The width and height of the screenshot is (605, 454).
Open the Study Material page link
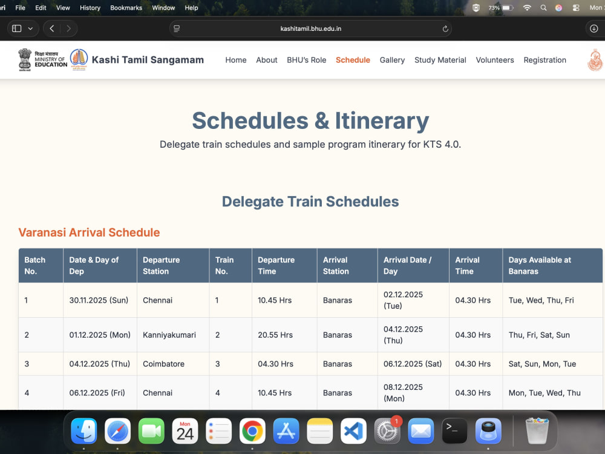pyautogui.click(x=440, y=60)
